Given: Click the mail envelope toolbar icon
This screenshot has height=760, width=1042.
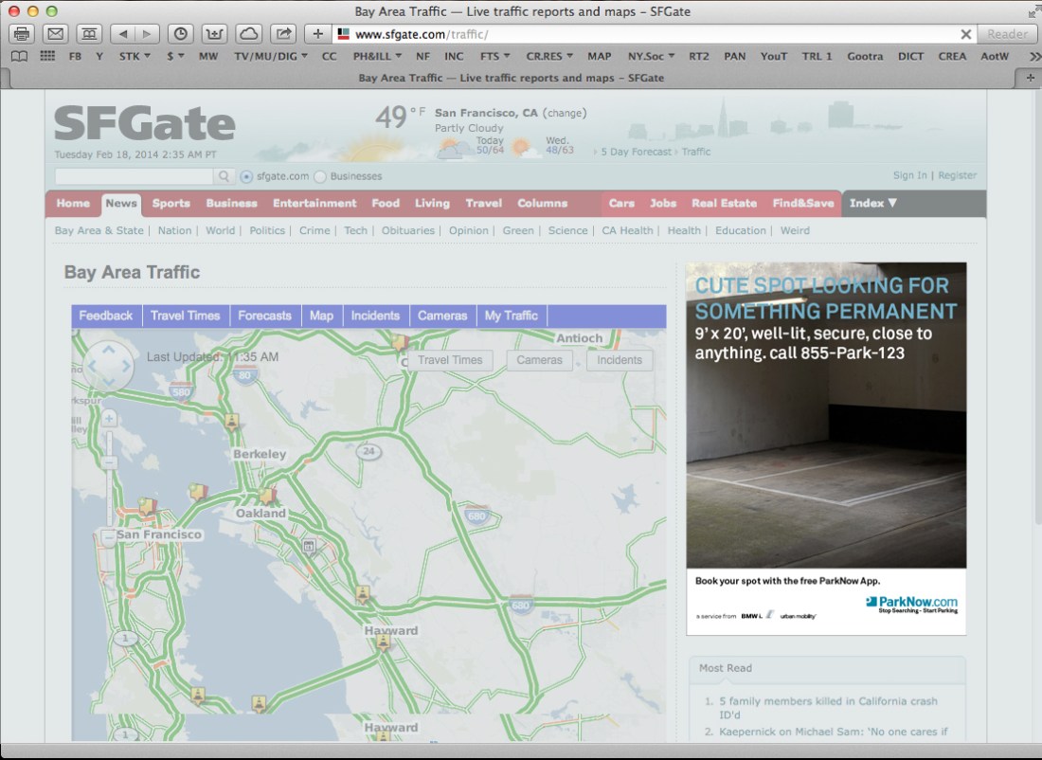Looking at the screenshot, I should click(55, 34).
